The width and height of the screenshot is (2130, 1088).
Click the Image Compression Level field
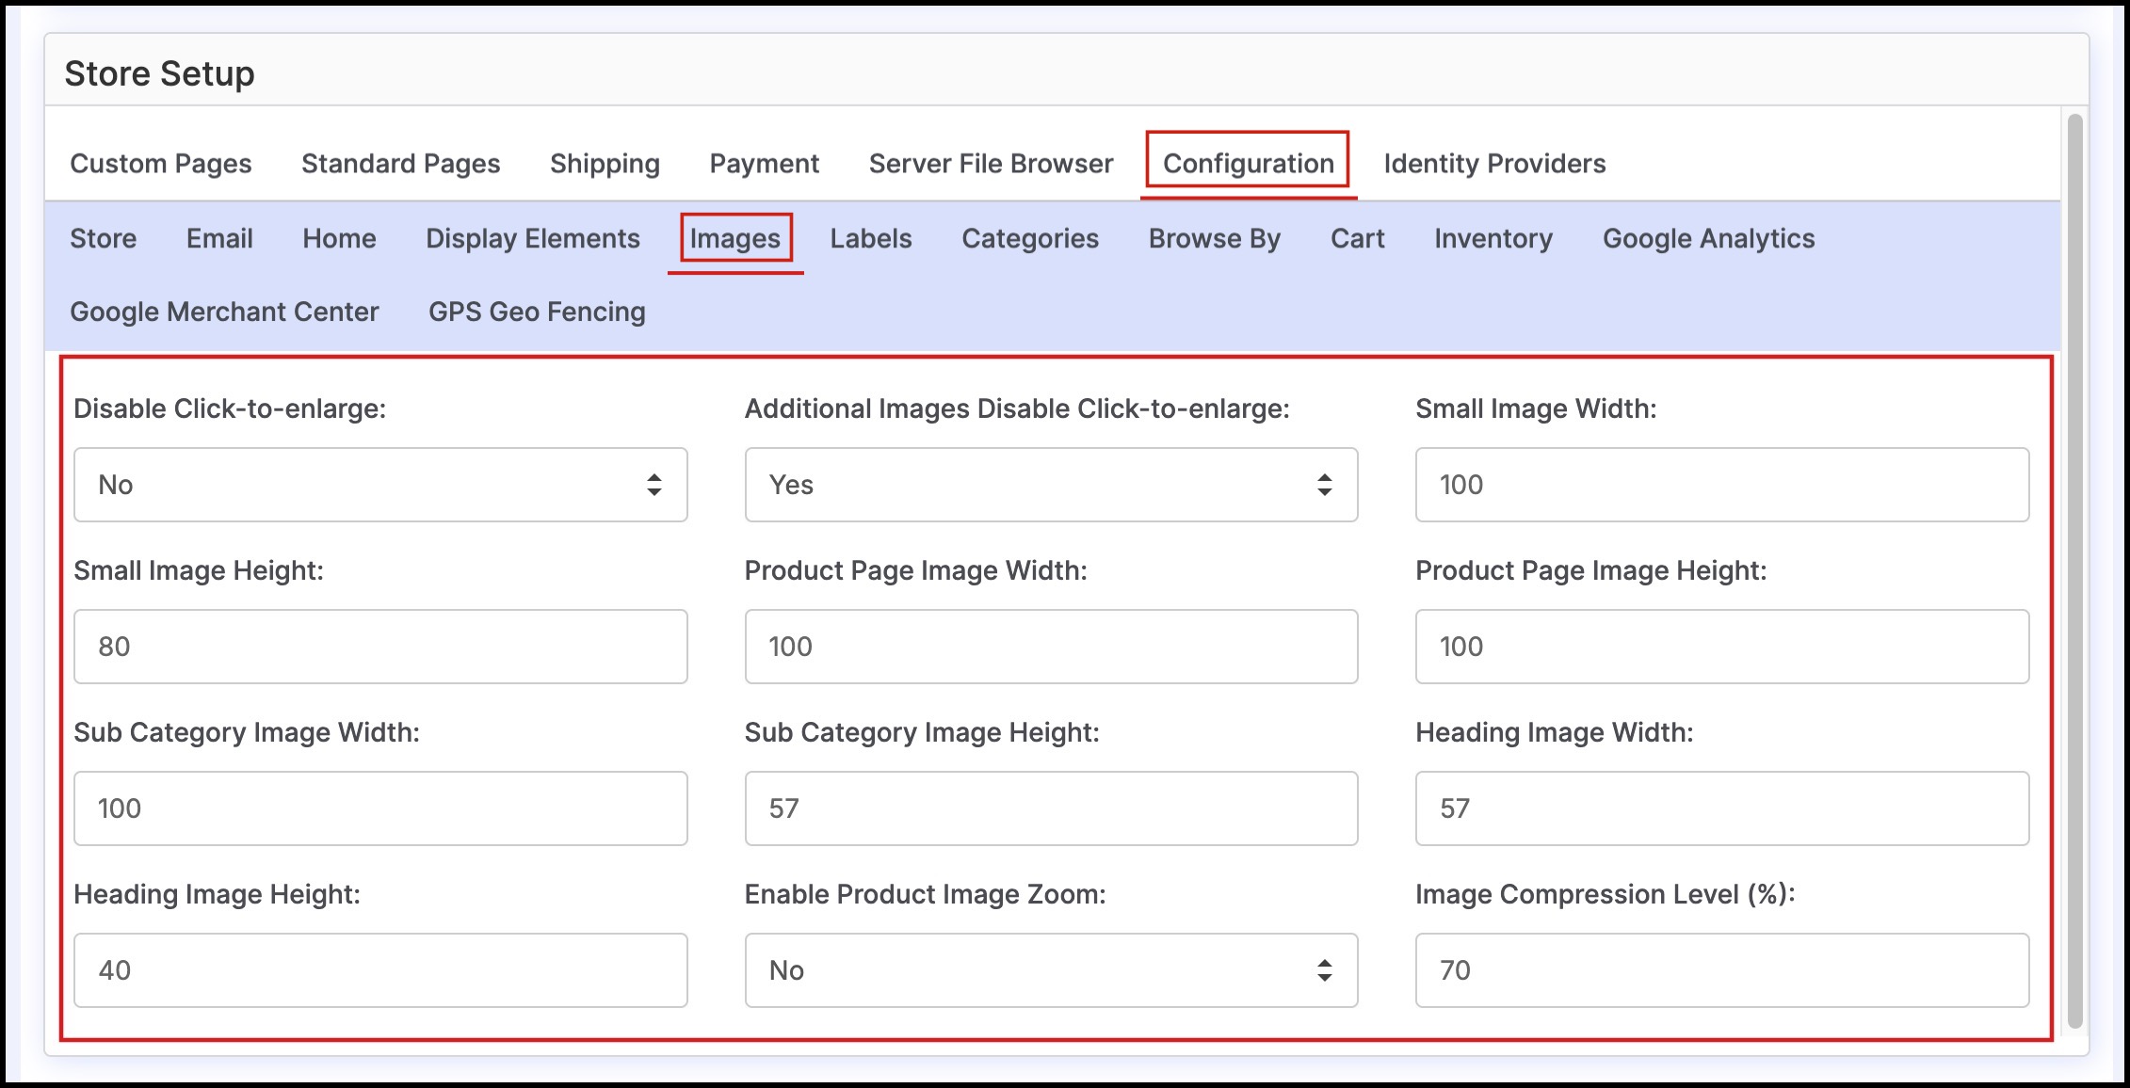pyautogui.click(x=1721, y=970)
